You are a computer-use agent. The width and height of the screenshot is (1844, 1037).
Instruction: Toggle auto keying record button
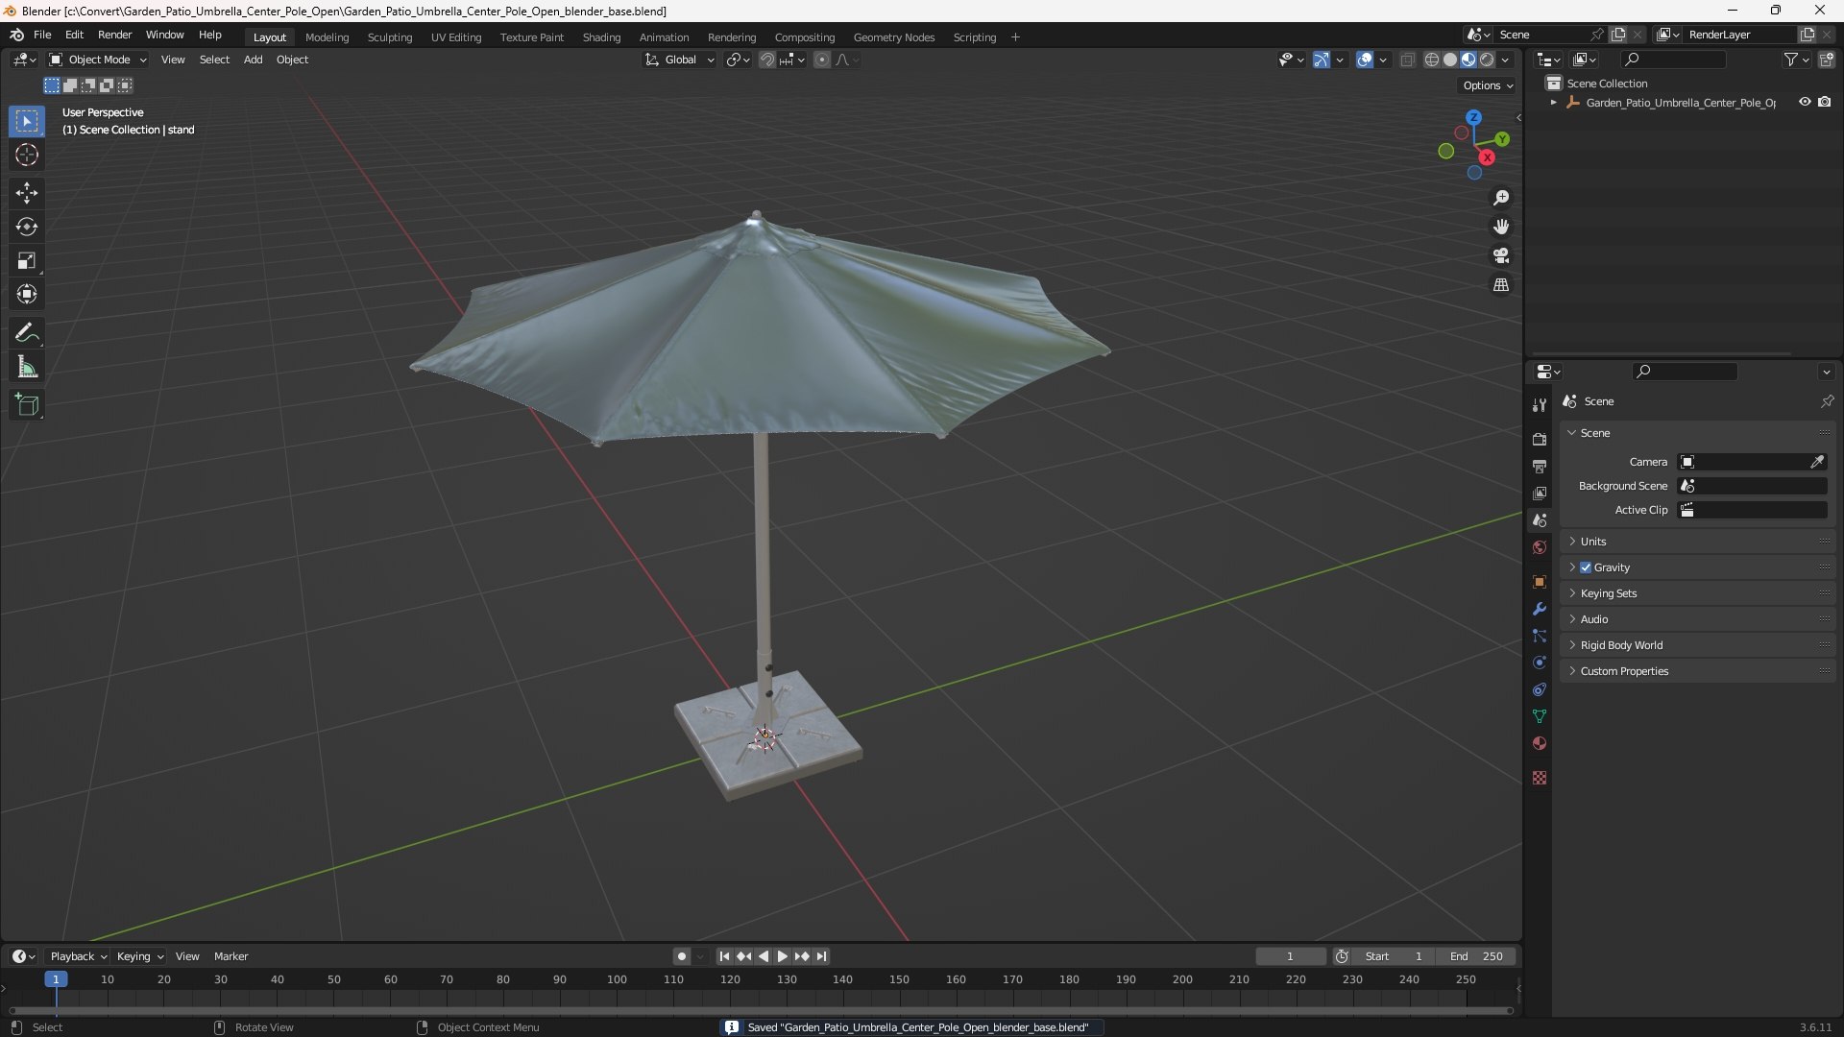681,956
